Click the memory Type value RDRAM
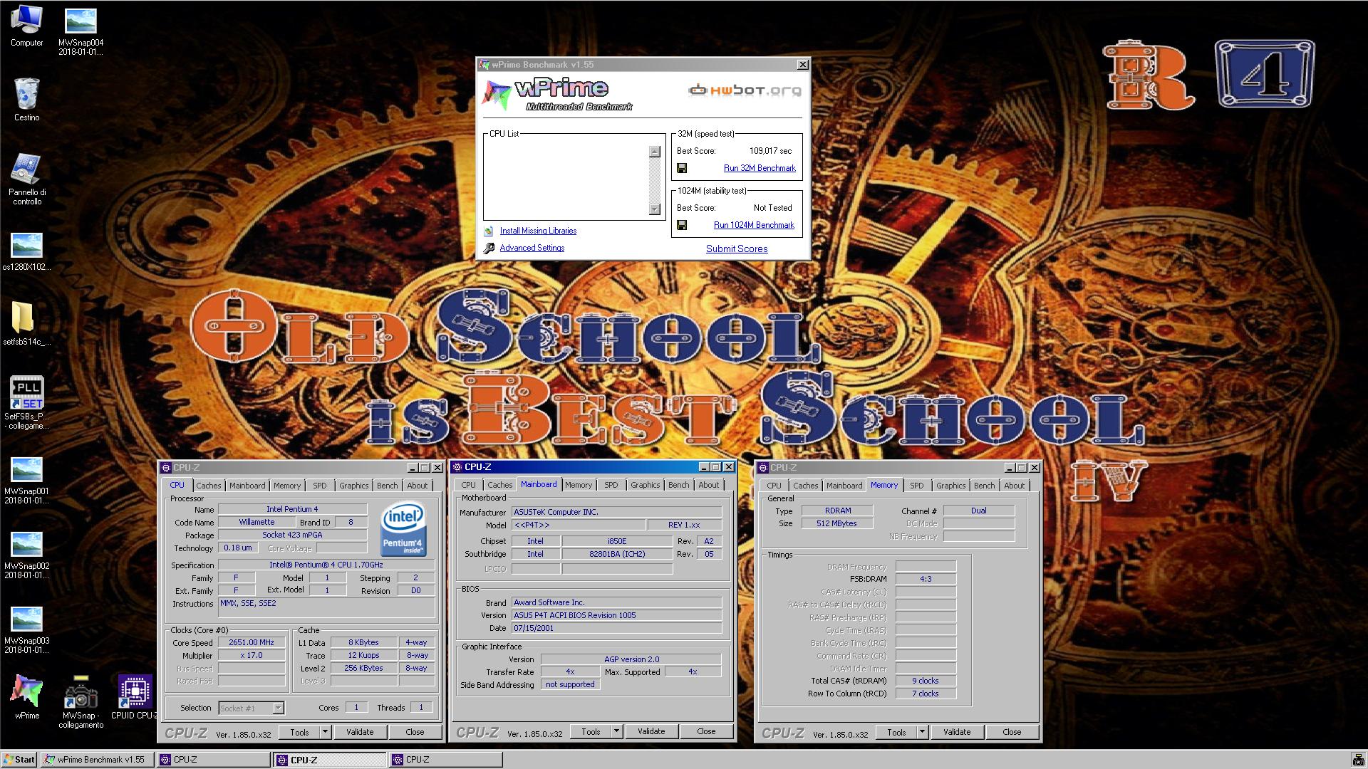 (x=837, y=511)
